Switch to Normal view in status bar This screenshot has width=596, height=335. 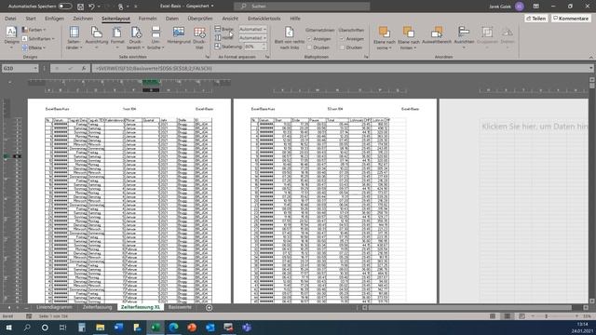click(x=493, y=316)
